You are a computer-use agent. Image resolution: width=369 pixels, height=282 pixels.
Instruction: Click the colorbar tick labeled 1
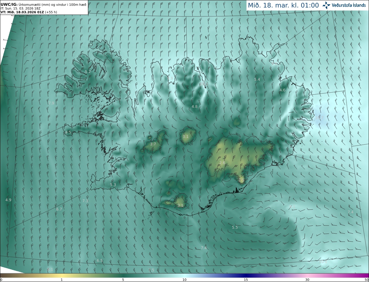62,280
